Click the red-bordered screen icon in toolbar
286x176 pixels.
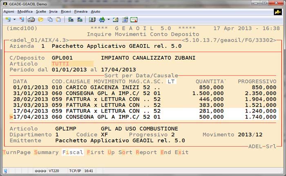[134, 19]
